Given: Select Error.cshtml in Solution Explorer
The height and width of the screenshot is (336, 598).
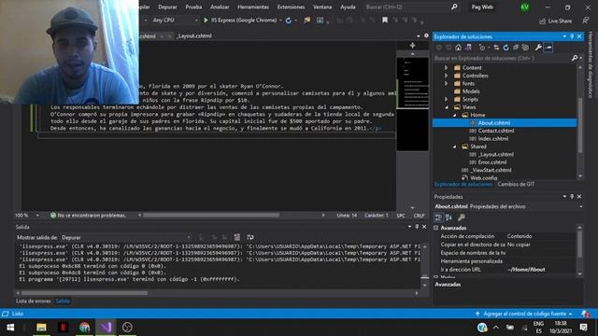Looking at the screenshot, I should tap(492, 162).
